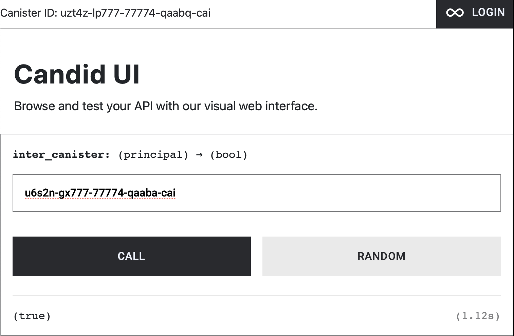Click the RANDOM button
This screenshot has height=336, width=514.
click(x=381, y=256)
